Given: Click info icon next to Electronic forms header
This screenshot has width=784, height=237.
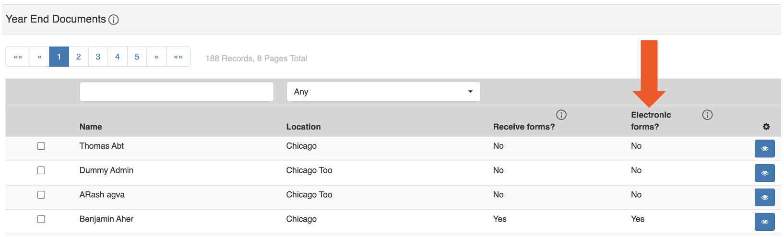Looking at the screenshot, I should [707, 115].
